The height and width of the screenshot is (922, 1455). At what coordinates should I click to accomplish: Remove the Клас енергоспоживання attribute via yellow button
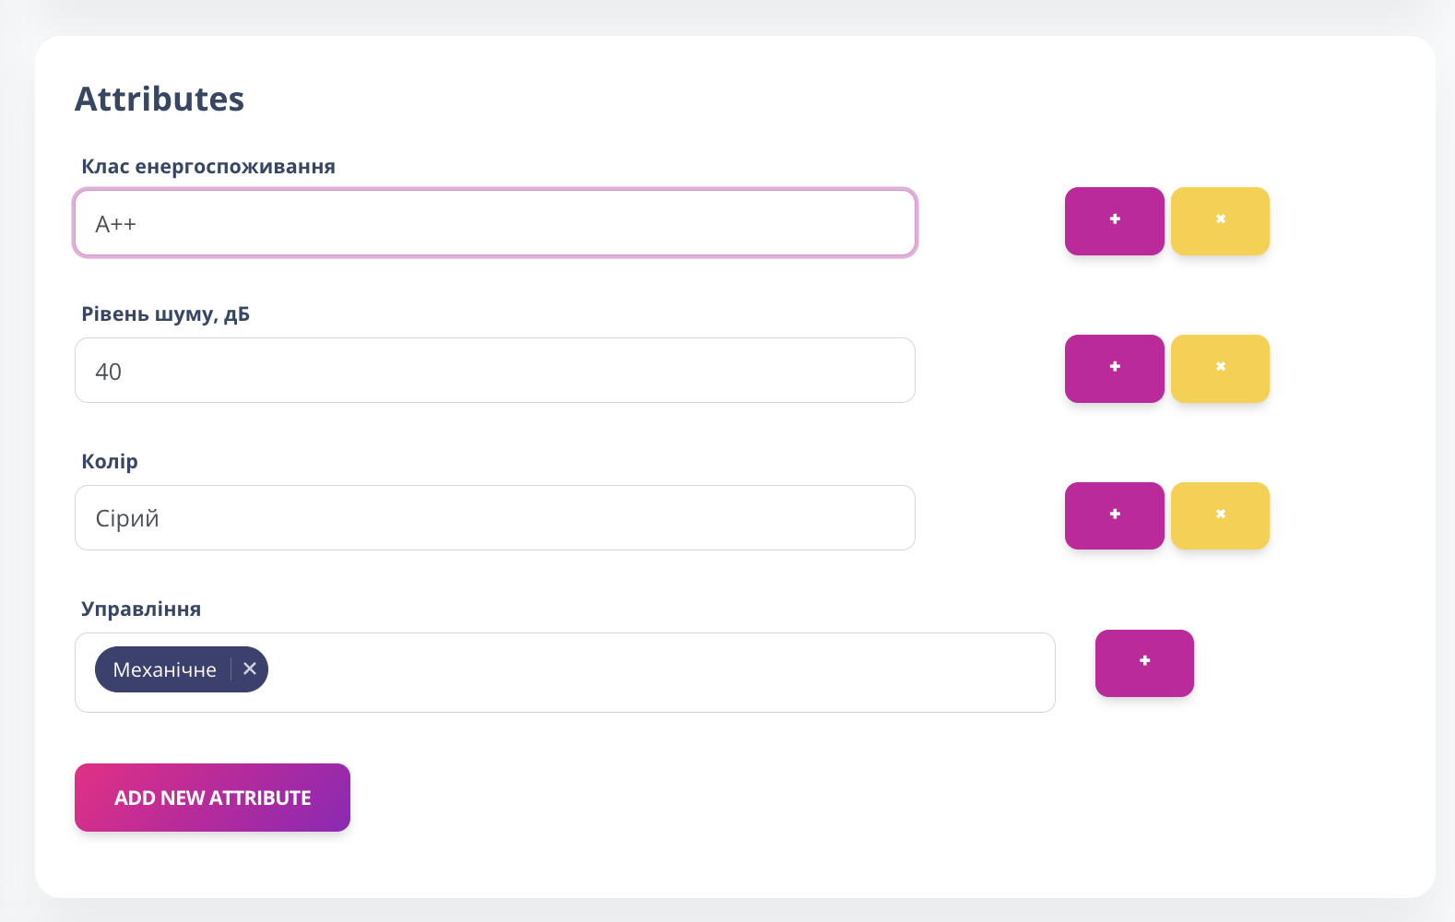[x=1220, y=221]
